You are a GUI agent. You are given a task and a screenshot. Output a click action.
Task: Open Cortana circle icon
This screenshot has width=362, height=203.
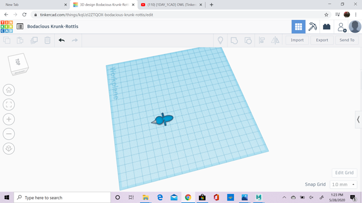[118, 197]
